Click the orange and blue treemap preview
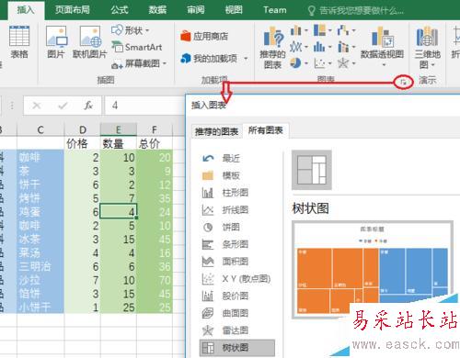 pyautogui.click(x=372, y=269)
